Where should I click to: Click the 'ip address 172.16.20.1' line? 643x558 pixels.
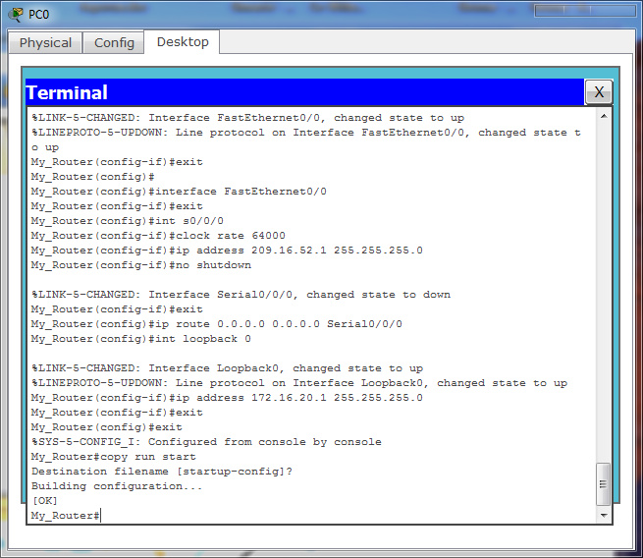(227, 398)
